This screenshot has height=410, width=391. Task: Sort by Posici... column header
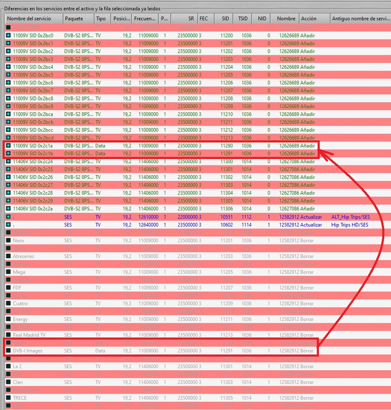coord(121,18)
